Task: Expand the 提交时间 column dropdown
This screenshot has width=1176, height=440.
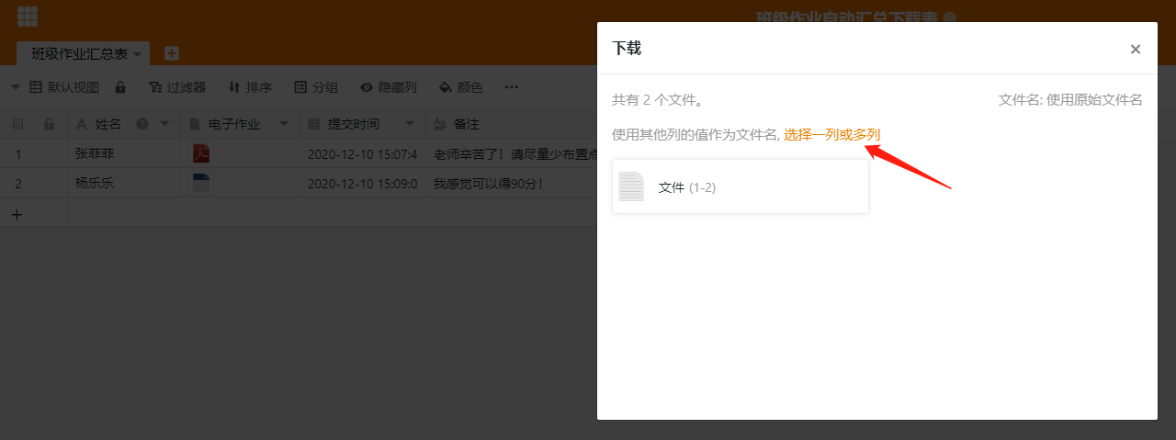Action: (410, 123)
